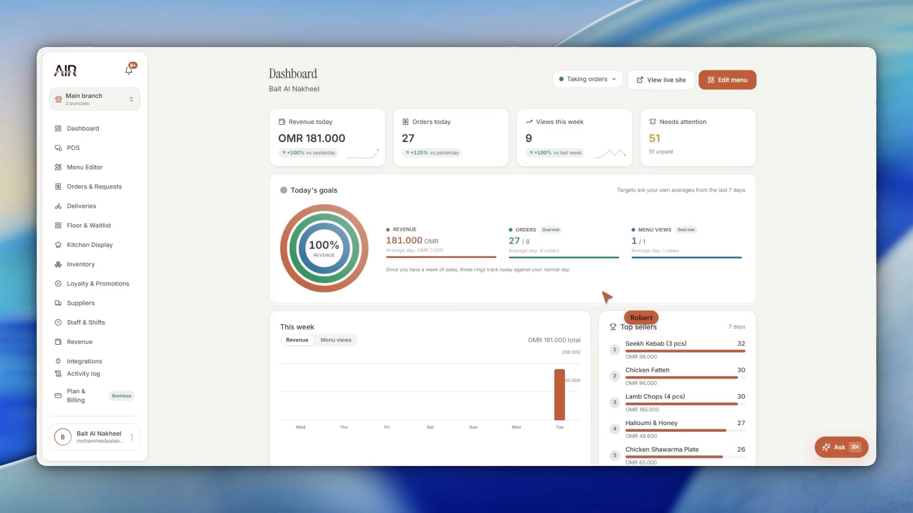Click the OMR 181.000 total label
Viewport: 913px width, 513px height.
554,340
